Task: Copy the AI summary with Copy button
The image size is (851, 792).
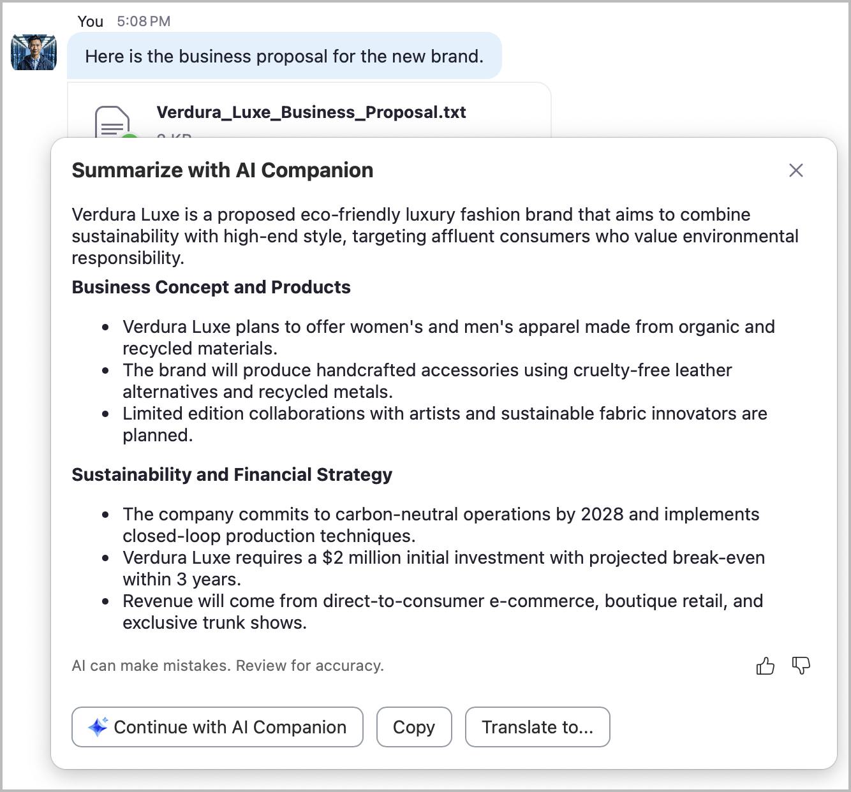Action: [x=414, y=727]
